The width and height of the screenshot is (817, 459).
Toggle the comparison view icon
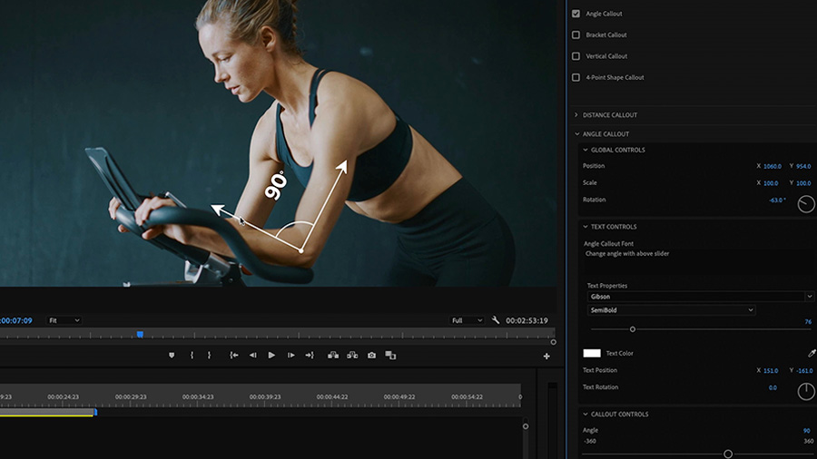(390, 355)
